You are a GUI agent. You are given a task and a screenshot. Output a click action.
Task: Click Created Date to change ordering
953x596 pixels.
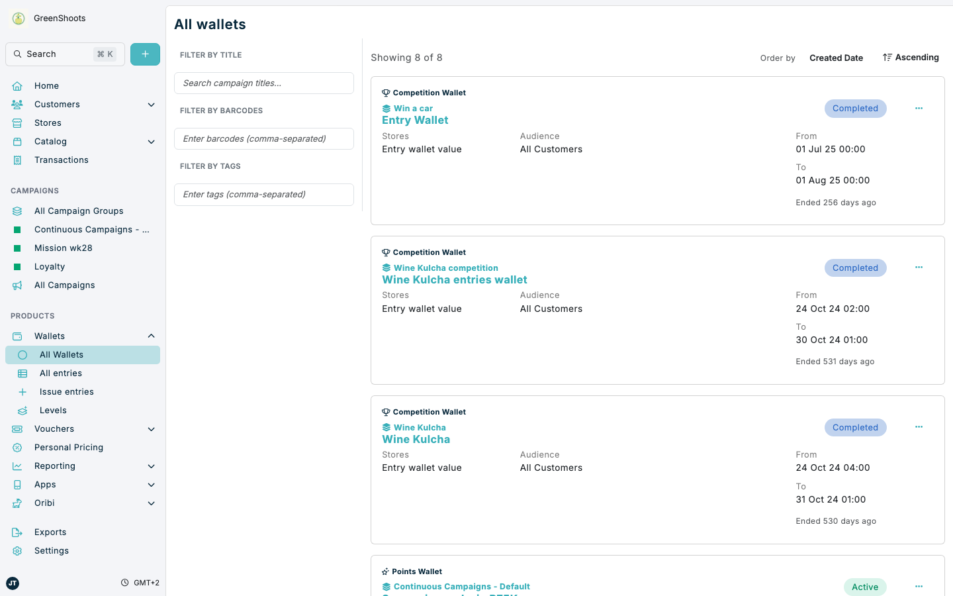click(836, 58)
